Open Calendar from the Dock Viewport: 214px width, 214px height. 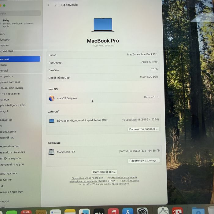coord(26,212)
